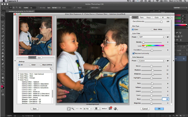Screen dimensions: 188x117
Task: Collapse the Color Focus group
Action: [19, 80]
